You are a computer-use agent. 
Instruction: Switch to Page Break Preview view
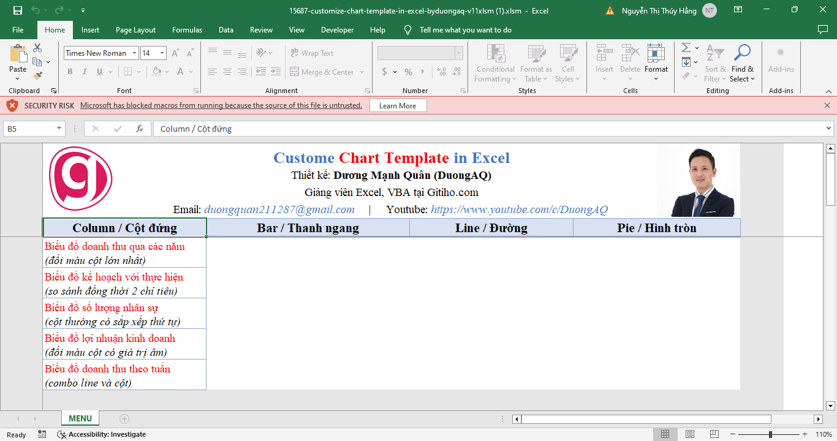pos(714,434)
